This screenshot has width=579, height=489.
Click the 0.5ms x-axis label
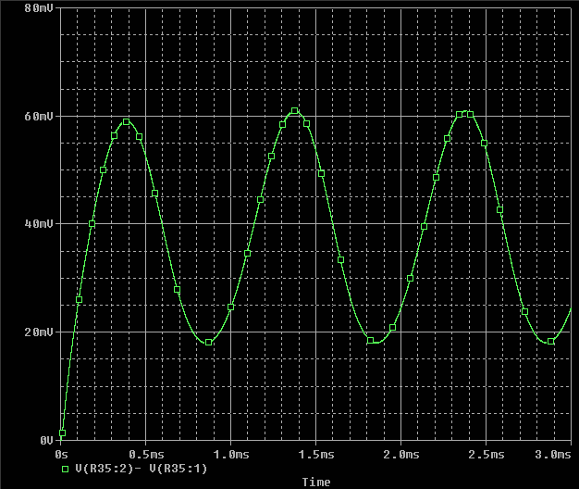[x=146, y=454]
